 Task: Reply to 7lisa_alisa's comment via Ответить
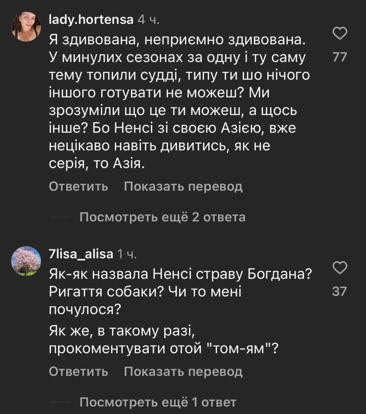[78, 371]
